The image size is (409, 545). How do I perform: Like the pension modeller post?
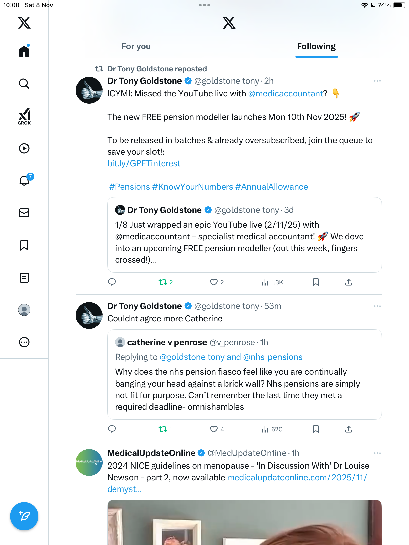click(214, 282)
